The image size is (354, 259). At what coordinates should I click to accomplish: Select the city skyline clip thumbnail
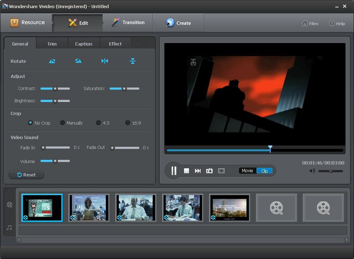click(230, 208)
